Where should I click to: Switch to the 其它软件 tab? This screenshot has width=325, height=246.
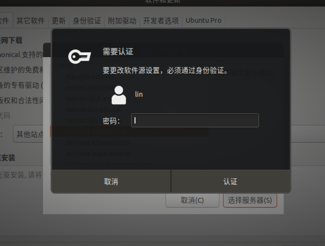coord(30,21)
